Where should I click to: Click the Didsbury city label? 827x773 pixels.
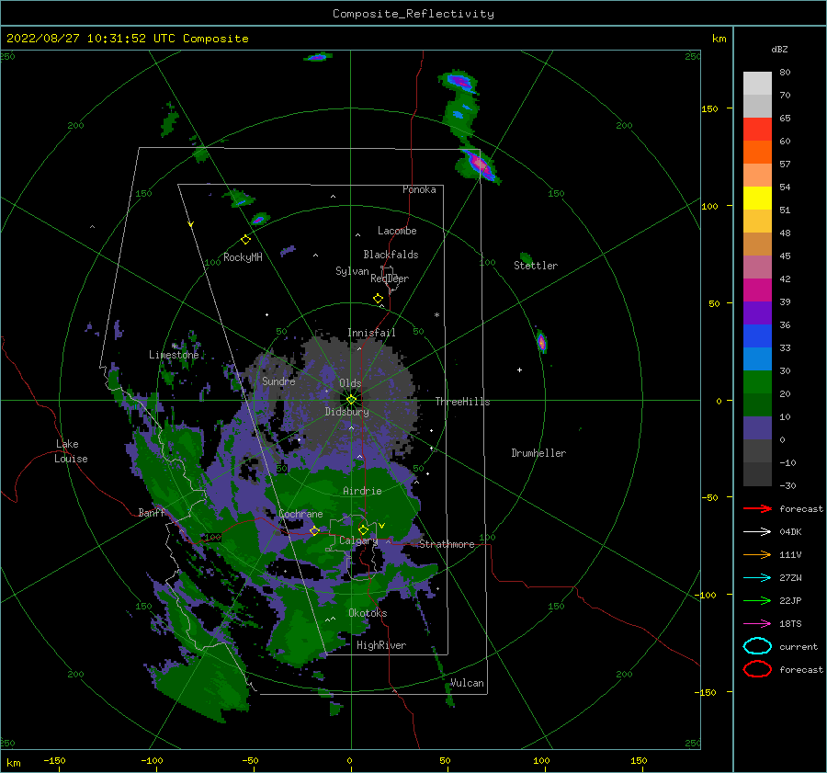coord(346,412)
